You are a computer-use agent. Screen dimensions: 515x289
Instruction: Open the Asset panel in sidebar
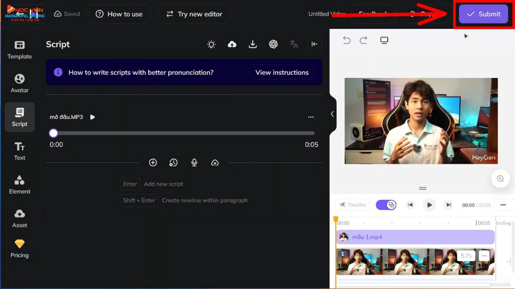click(19, 219)
